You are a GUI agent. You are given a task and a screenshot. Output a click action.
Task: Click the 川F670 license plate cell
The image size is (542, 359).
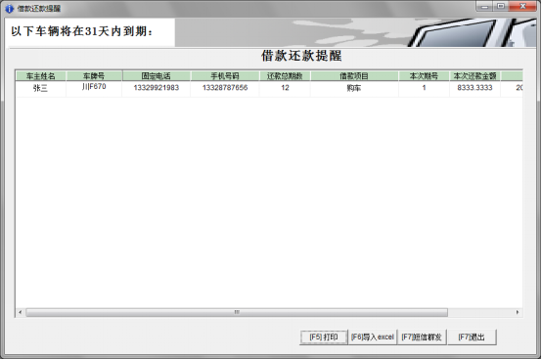pos(94,87)
